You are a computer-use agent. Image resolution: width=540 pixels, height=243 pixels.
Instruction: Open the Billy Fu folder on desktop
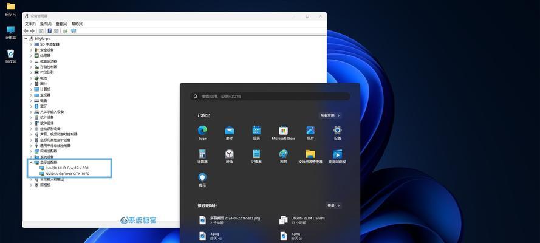[x=11, y=9]
